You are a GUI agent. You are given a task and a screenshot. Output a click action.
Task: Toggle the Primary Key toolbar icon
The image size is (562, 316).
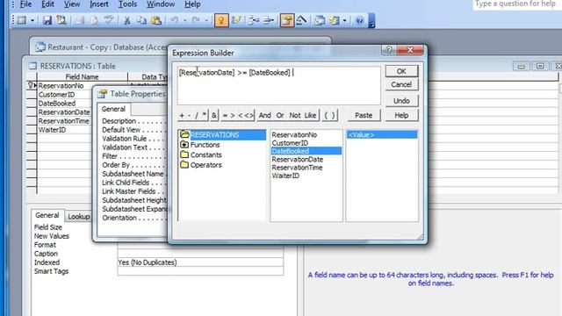point(221,20)
